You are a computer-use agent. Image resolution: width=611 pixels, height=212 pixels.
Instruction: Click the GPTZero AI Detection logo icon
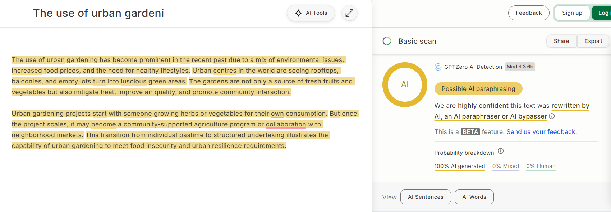(x=438, y=67)
